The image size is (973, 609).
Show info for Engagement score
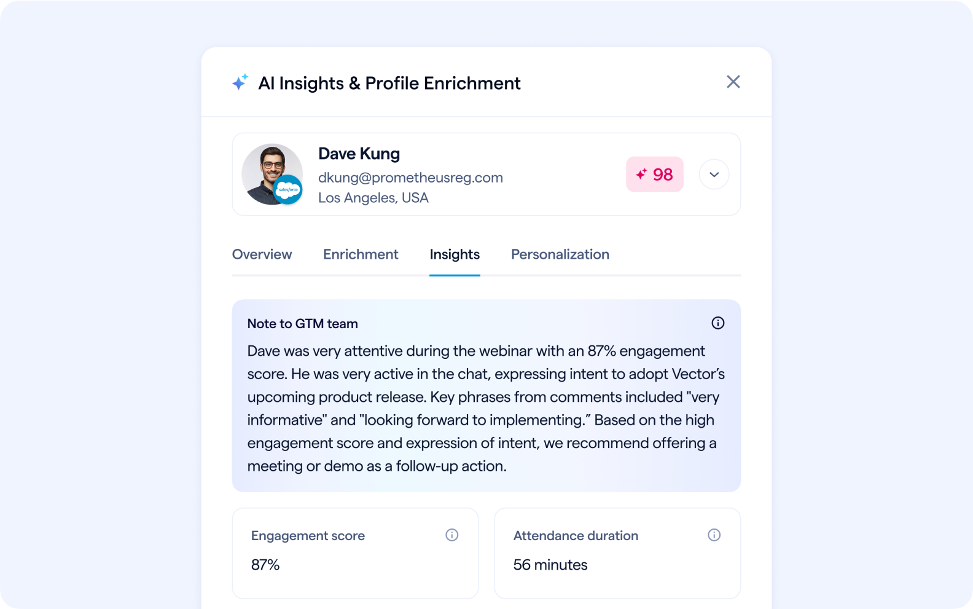[452, 535]
